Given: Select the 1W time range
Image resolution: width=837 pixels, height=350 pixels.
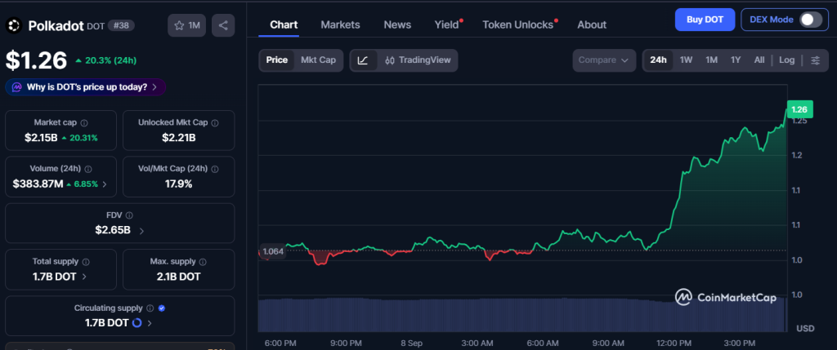Looking at the screenshot, I should [686, 60].
